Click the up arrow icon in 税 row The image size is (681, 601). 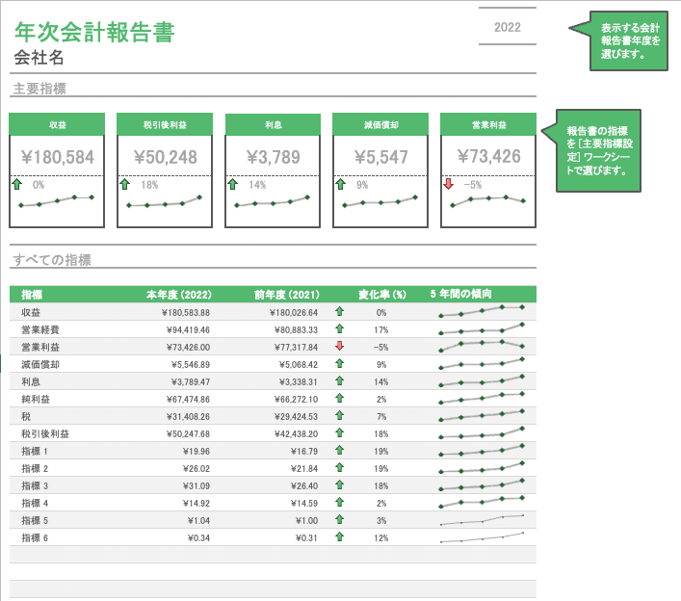click(340, 415)
